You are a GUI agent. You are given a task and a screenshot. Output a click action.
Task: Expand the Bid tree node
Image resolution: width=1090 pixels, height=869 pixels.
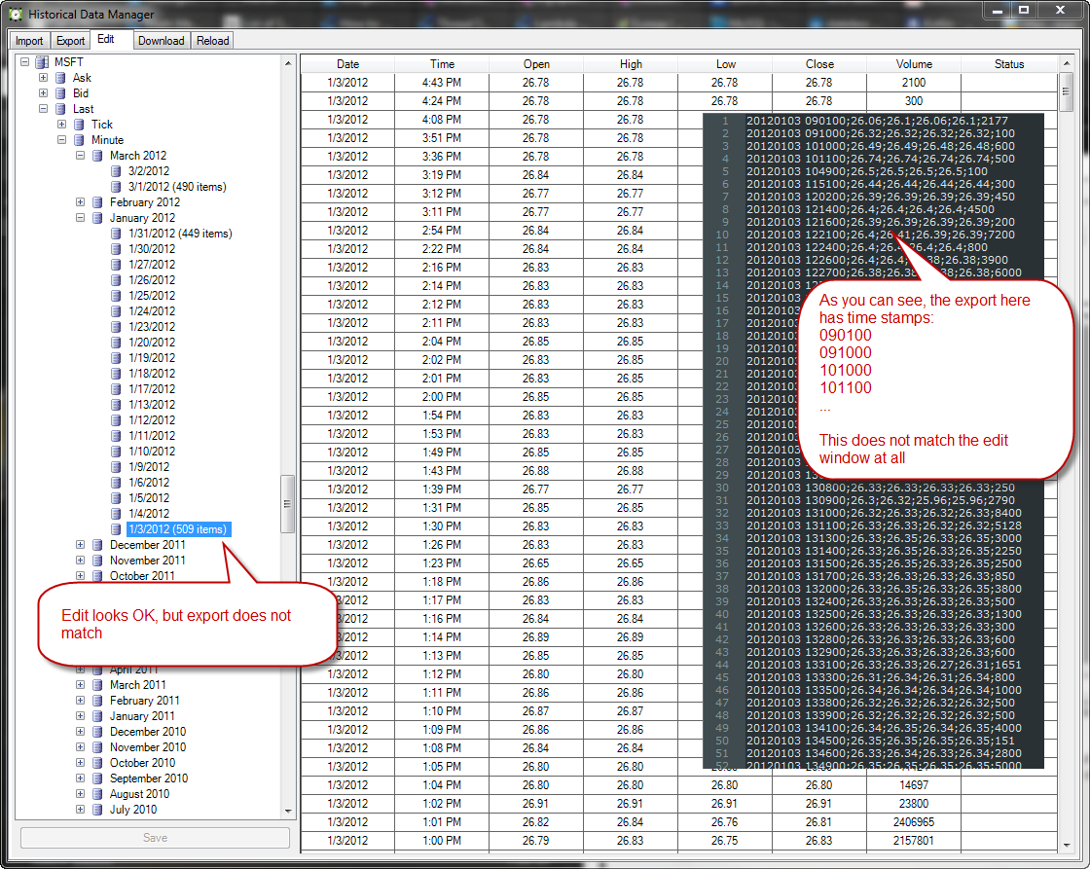43,93
